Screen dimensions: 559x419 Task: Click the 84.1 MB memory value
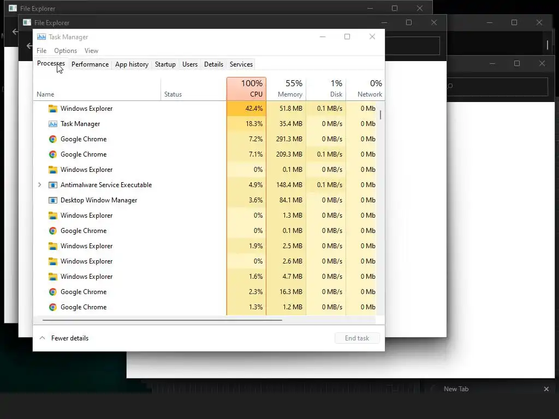pyautogui.click(x=291, y=200)
